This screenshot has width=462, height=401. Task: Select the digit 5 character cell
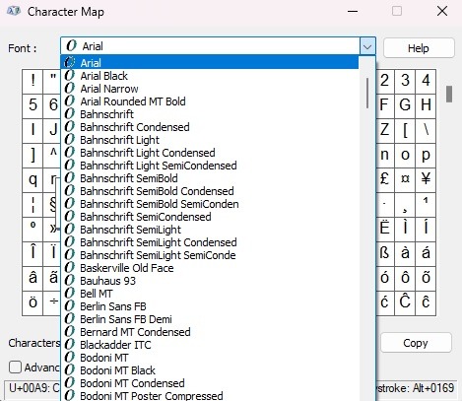coord(33,105)
